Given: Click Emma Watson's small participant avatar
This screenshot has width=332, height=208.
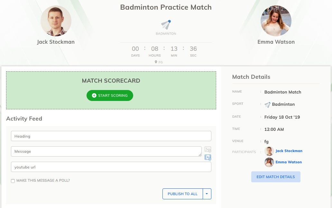Looking at the screenshot, I should click(x=269, y=162).
